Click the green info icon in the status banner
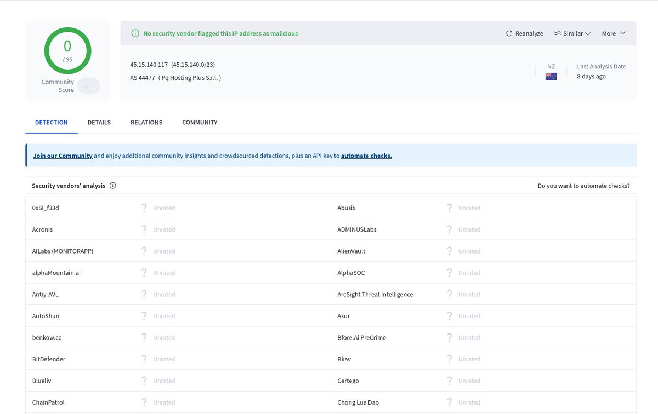 [x=135, y=33]
